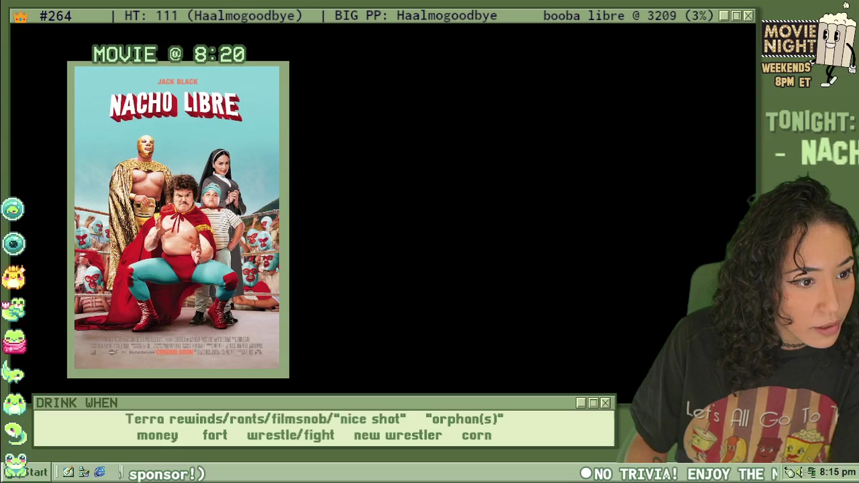Click "BIG PP: Haalmogoodbye" in title bar

coord(416,16)
